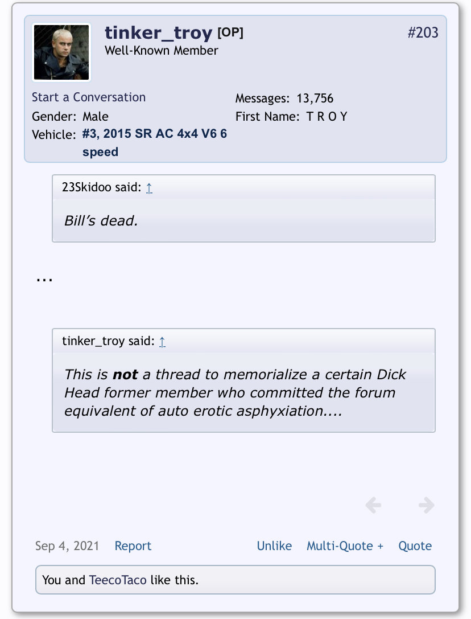View the 13,756 messages count
Screen dimensions: 471x619
click(315, 99)
